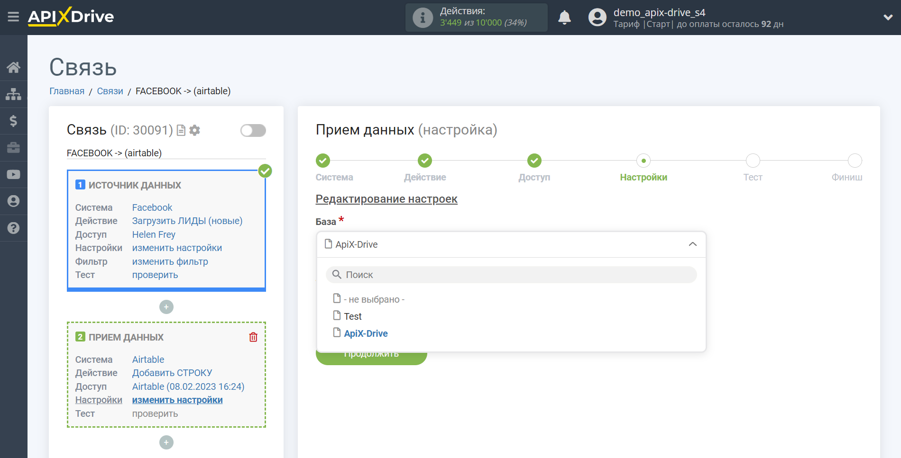Click Airtable (08.02.2023 16:24) access link
901x458 pixels.
coord(188,386)
